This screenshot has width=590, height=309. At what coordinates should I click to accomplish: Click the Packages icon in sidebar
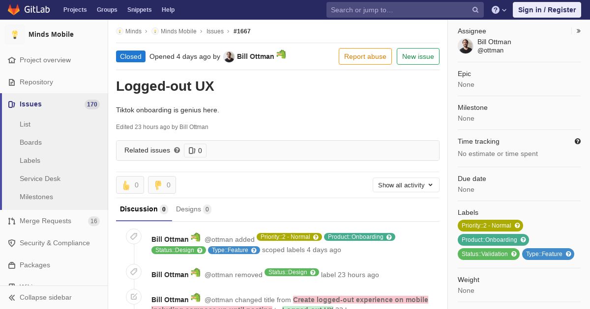pyautogui.click(x=12, y=265)
